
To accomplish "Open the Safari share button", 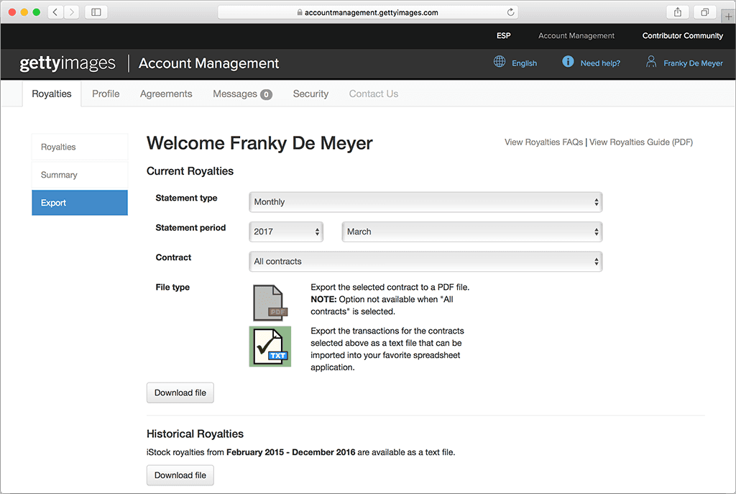I will 678,12.
